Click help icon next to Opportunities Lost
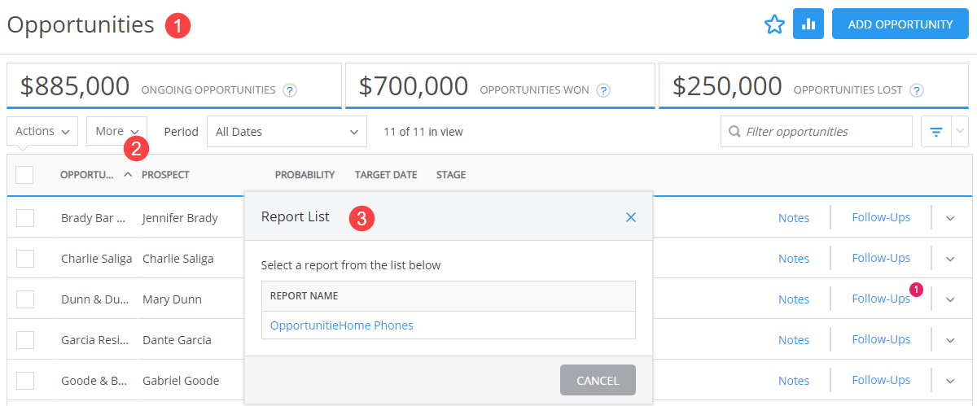Image resolution: width=977 pixels, height=406 pixels. (916, 90)
